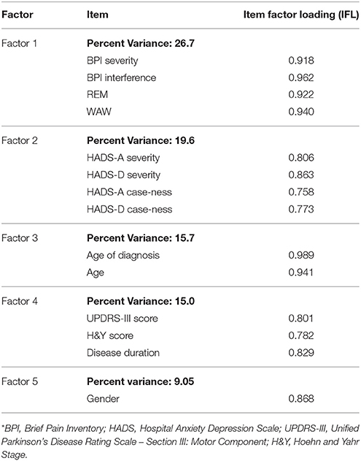Screen dimensions: 361x461
Task: Click the Item column header
Action: 98,15
